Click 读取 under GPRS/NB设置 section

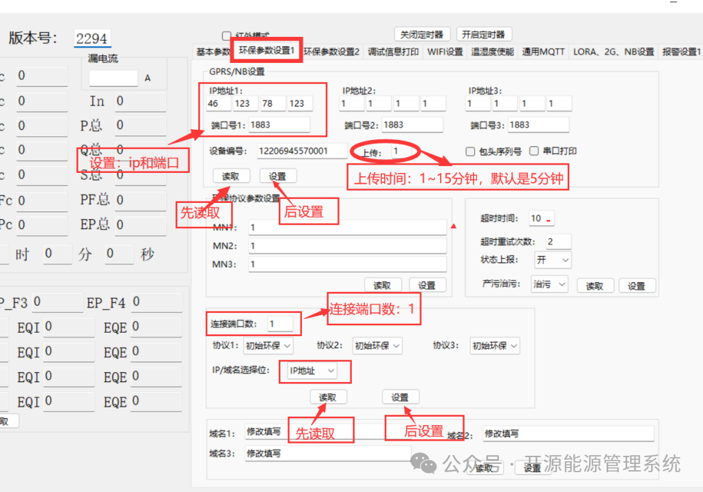point(232,176)
